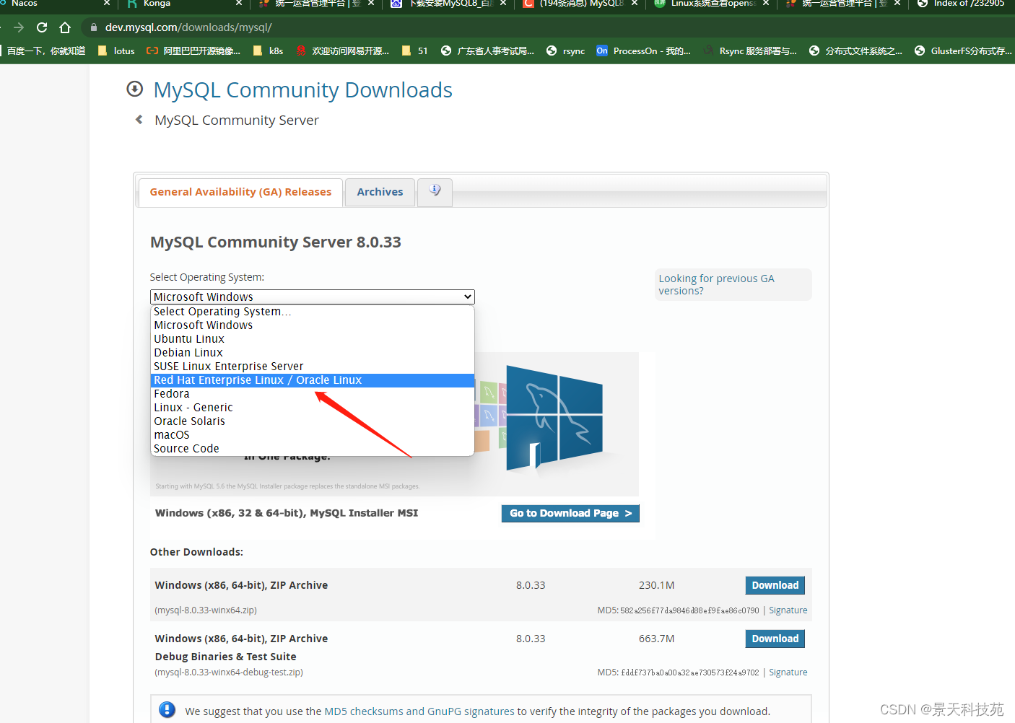
Task: Click the address bar URL dev.mysql.com
Action: click(x=188, y=27)
